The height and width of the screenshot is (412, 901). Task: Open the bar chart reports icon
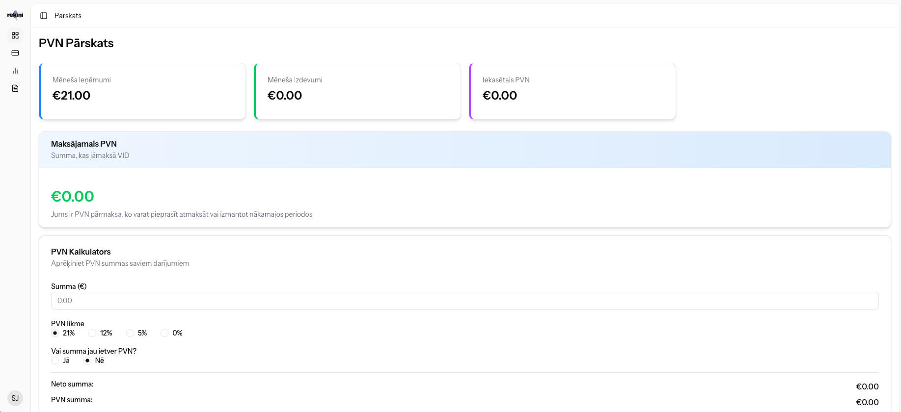click(x=15, y=71)
